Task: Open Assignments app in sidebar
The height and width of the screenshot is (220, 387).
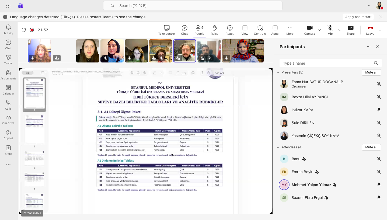Action: pyautogui.click(x=8, y=75)
